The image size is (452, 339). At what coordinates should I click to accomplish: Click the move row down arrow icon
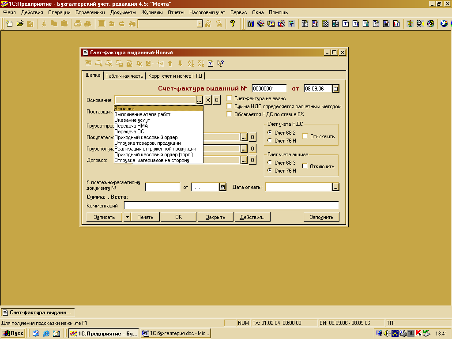(180, 64)
